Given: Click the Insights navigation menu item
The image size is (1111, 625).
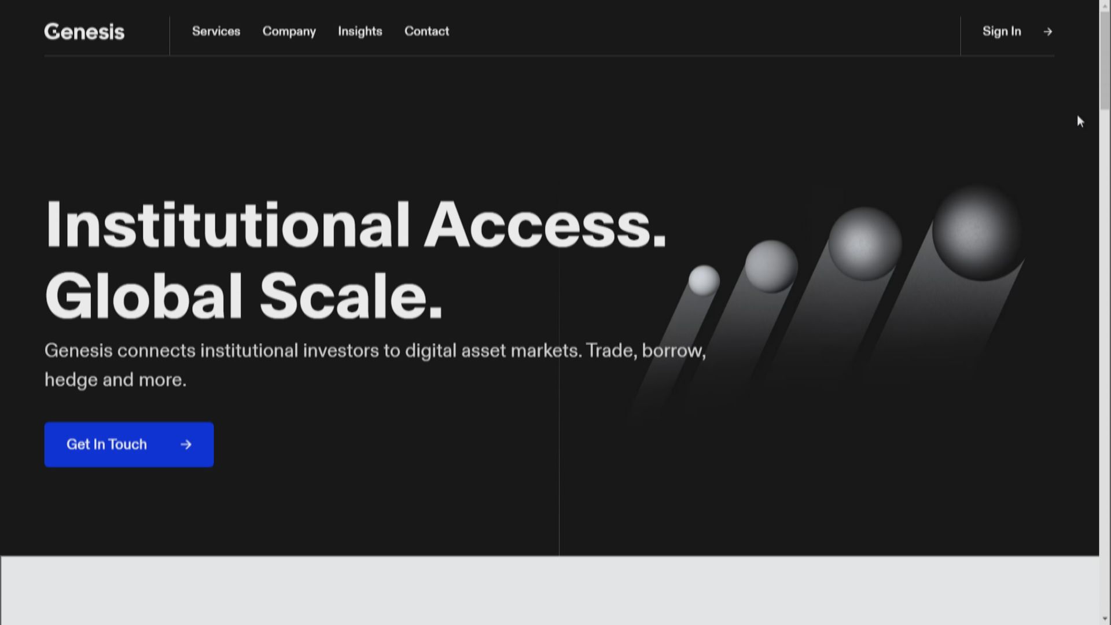Looking at the screenshot, I should click(359, 31).
